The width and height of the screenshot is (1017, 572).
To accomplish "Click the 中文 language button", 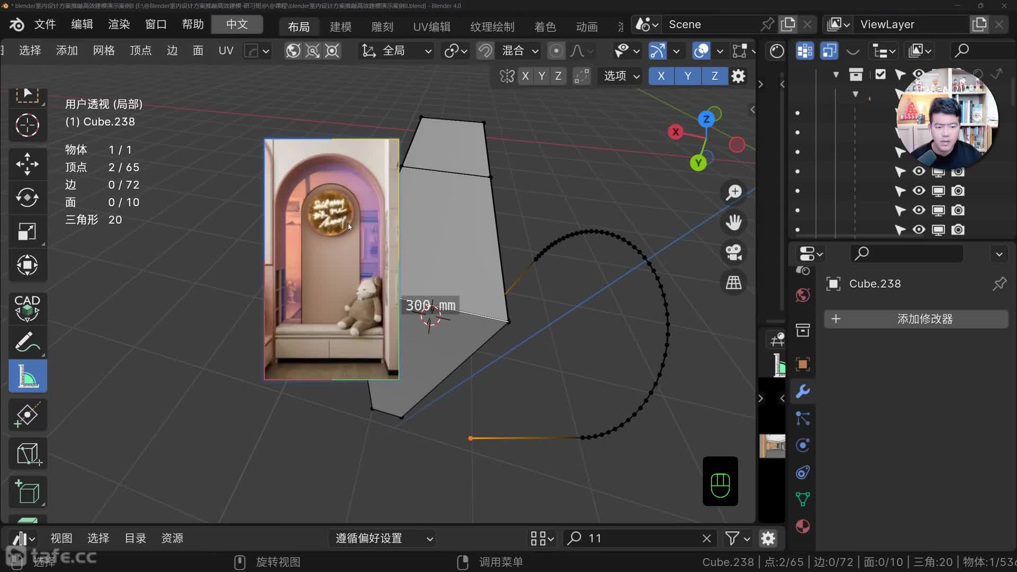I will pos(237,24).
